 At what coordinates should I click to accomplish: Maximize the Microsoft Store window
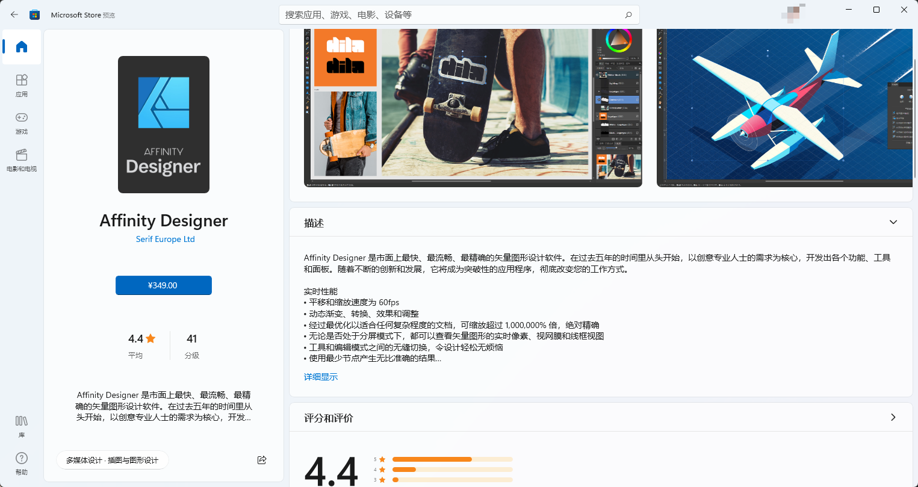(876, 10)
